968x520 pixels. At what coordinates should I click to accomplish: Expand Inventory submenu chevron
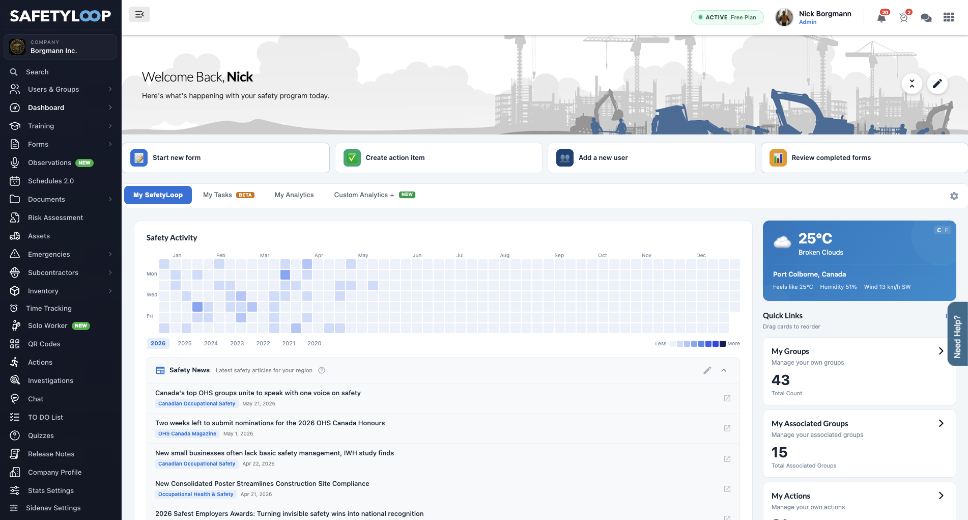[x=110, y=291]
